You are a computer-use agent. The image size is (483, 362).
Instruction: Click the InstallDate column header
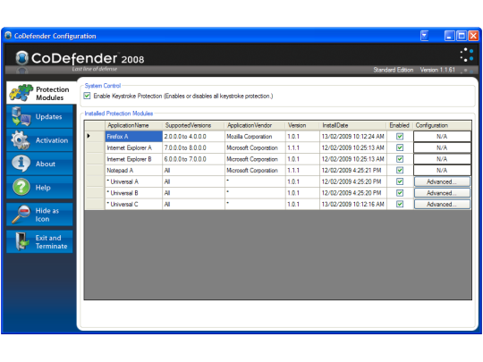click(353, 125)
